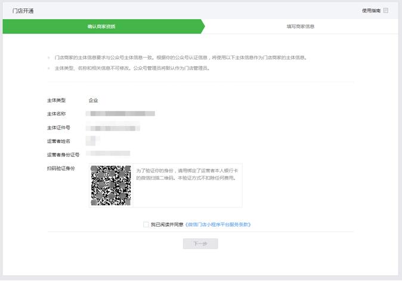Select the 填写商家信息 step tab
The image size is (402, 281).
pos(301,26)
